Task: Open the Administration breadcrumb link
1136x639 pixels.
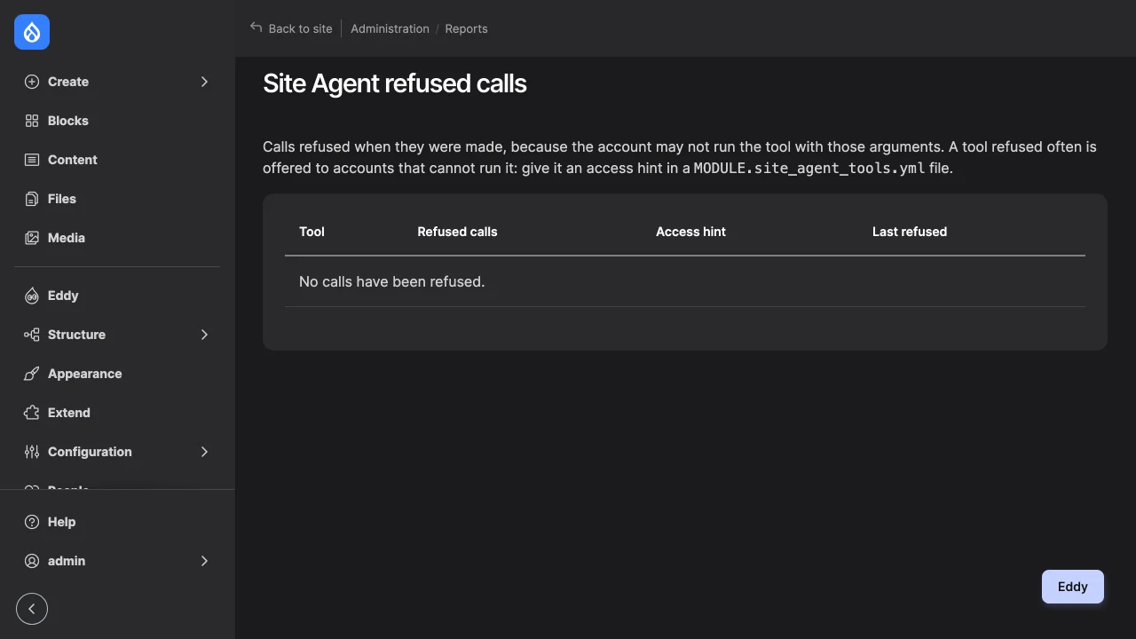Action: tap(390, 28)
